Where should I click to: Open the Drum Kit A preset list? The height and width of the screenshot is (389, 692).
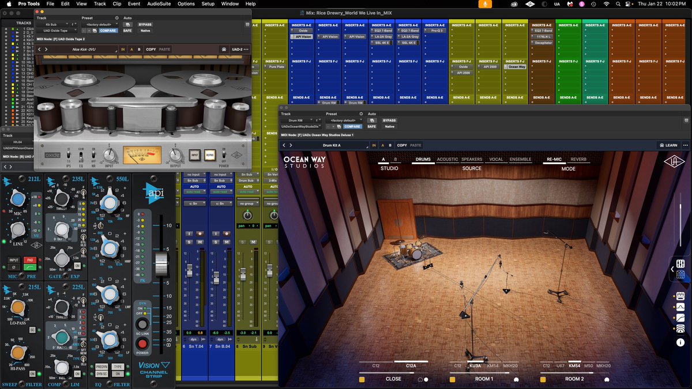pyautogui.click(x=332, y=145)
